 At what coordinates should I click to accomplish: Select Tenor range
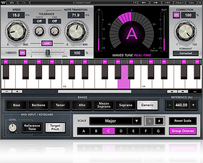pos(60,105)
